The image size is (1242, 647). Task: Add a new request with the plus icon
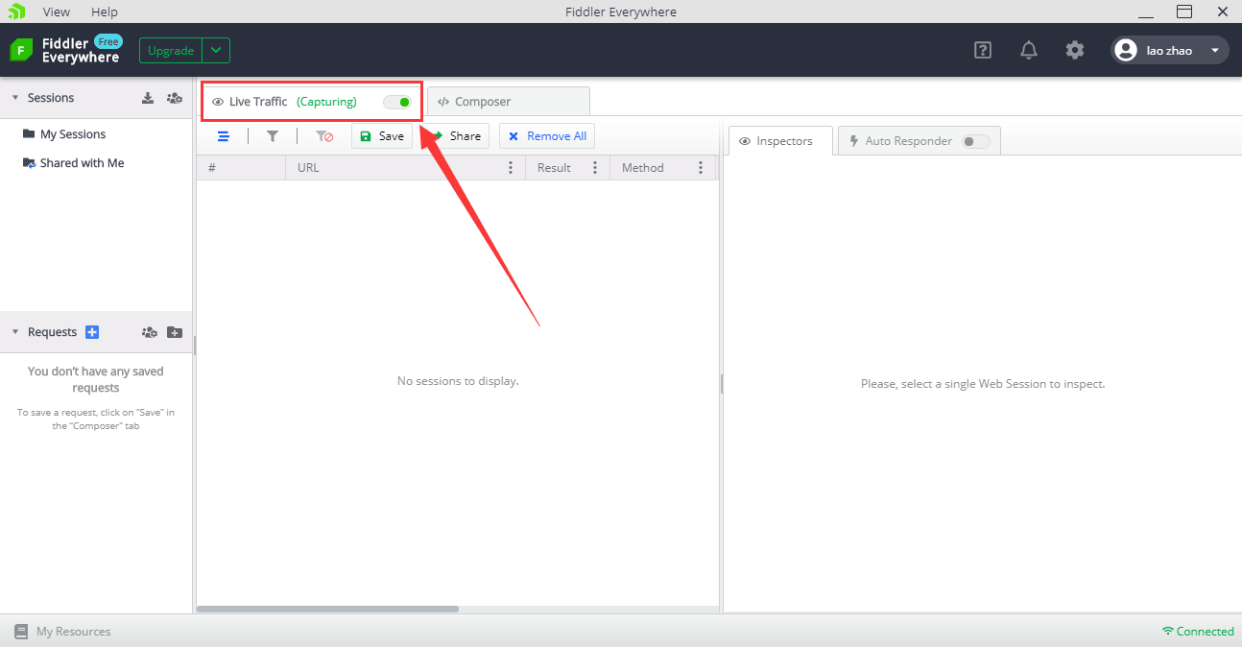pos(92,332)
